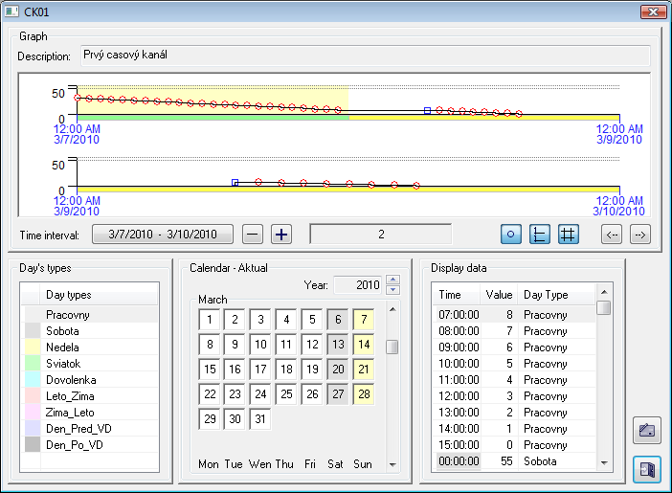672x493 pixels.
Task: Select March 14 in the calendar
Action: [363, 345]
